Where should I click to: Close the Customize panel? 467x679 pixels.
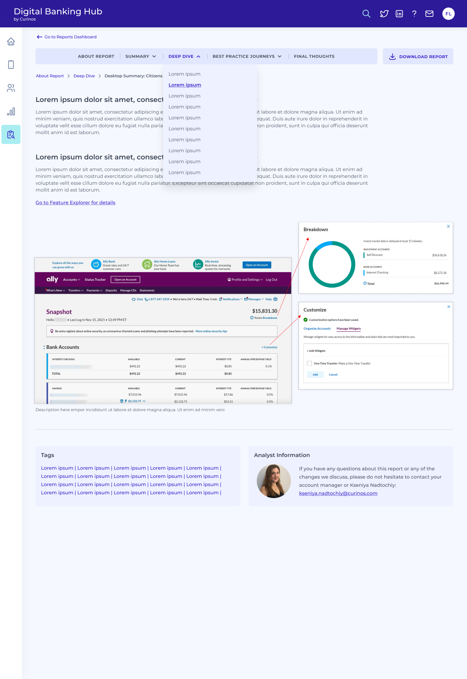pyautogui.click(x=449, y=307)
